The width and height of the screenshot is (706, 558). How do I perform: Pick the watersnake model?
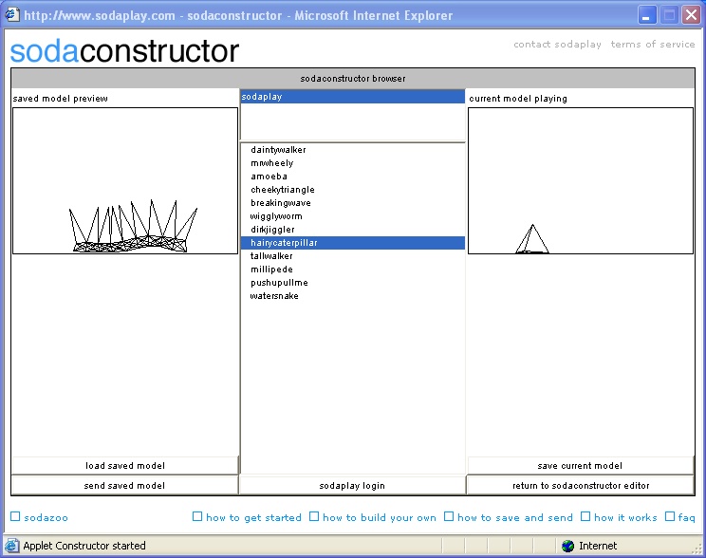(x=353, y=296)
